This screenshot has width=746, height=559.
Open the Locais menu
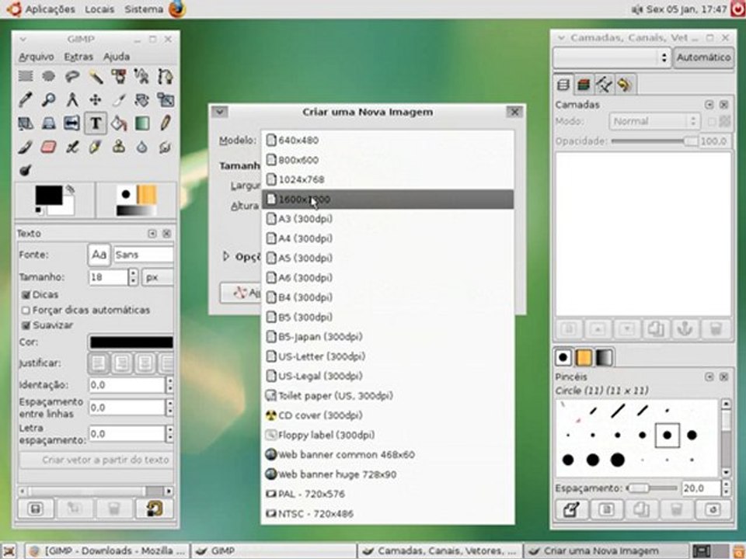point(99,9)
